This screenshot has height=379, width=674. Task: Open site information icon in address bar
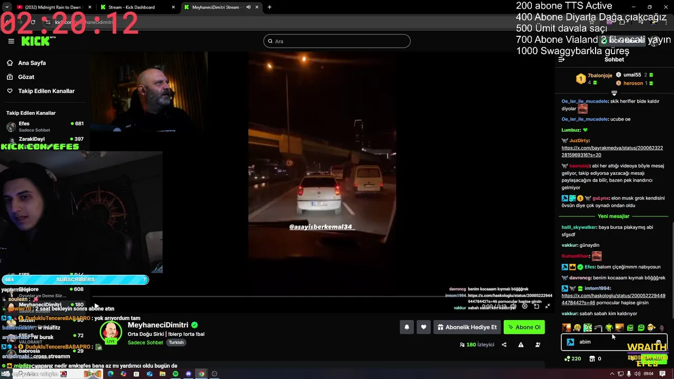click(47, 22)
